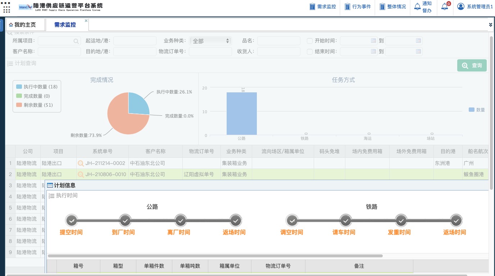This screenshot has height=276, width=495.
Task: Open calendar icon for 开始时间 start date
Action: [373, 41]
